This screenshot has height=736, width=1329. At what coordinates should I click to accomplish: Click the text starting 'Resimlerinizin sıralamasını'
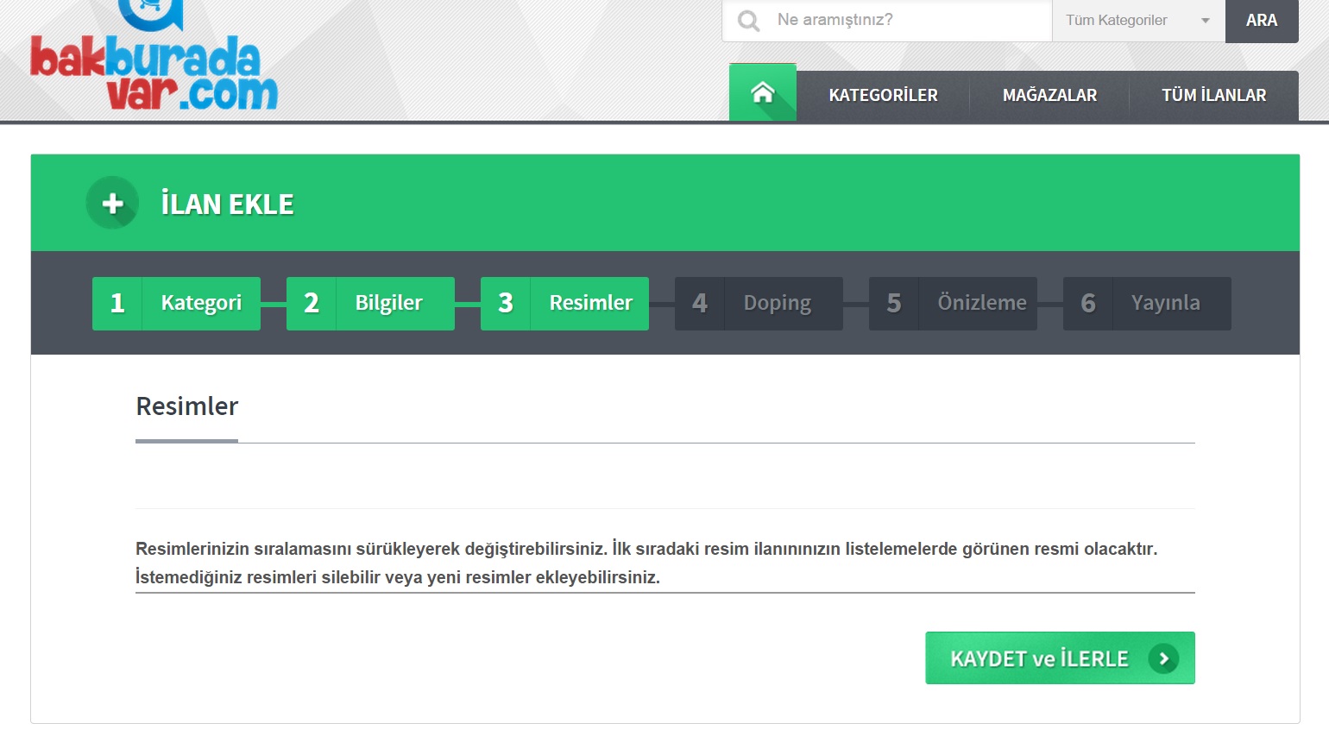[646, 549]
